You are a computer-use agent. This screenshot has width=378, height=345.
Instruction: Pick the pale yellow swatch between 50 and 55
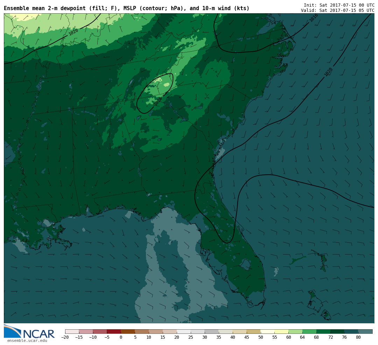268,331
